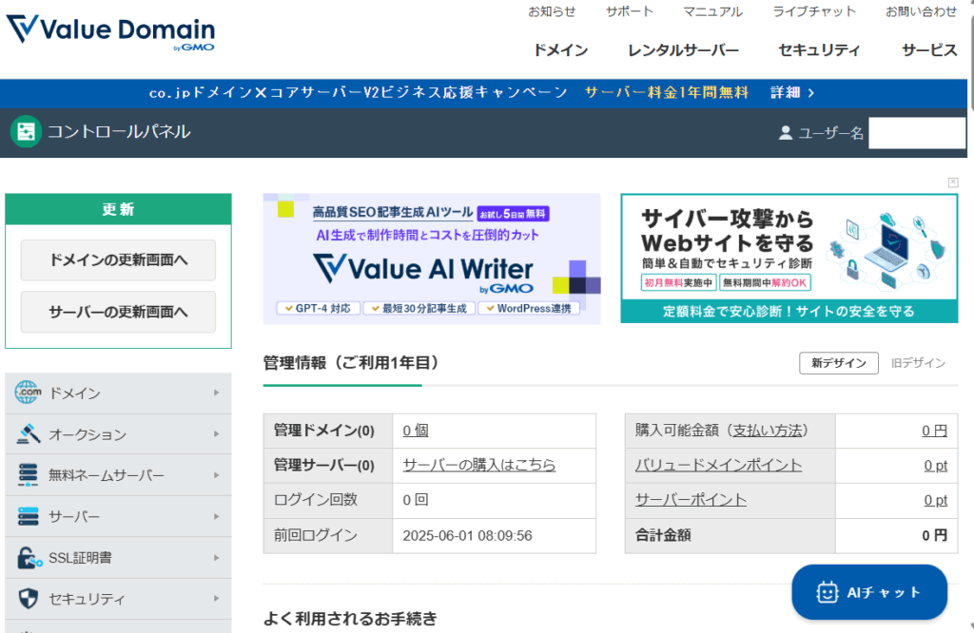Viewport: 974px width, 633px height.
Task: Go to お知らせ news link
Action: click(552, 11)
